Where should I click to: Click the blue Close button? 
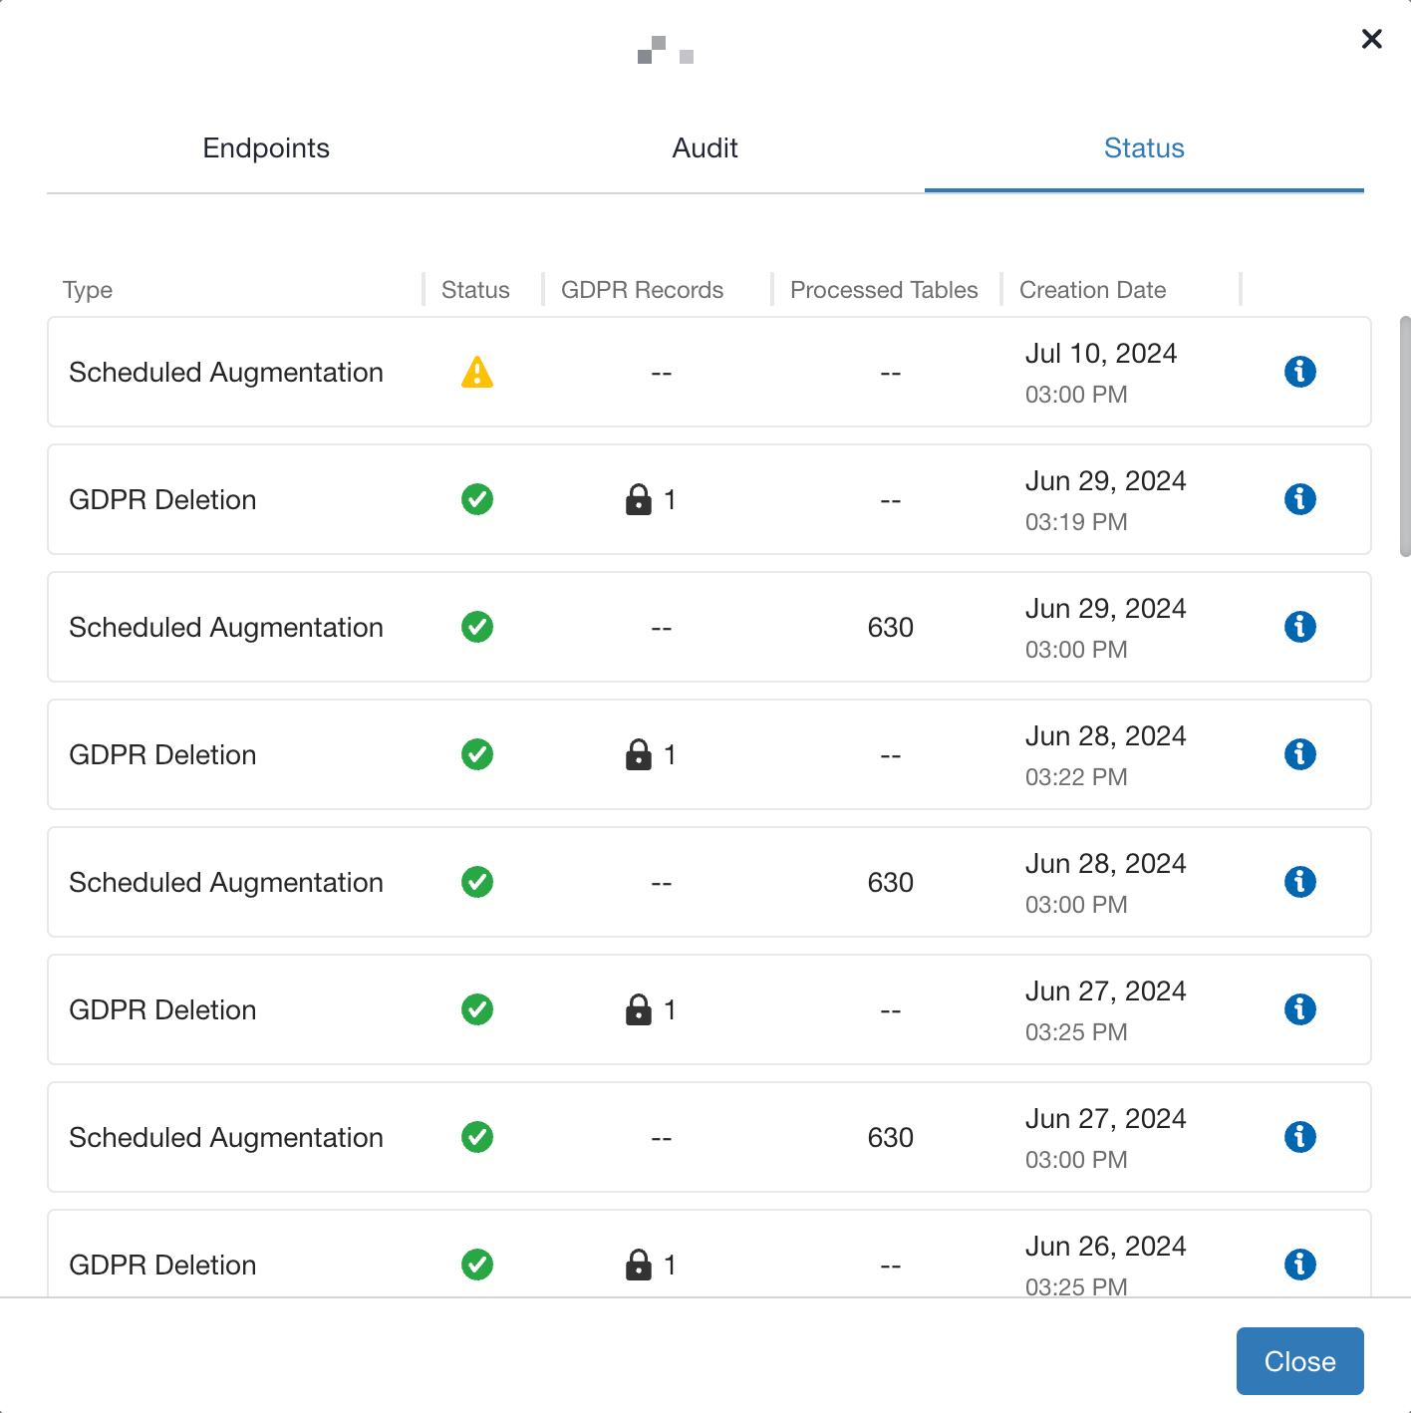click(x=1299, y=1361)
